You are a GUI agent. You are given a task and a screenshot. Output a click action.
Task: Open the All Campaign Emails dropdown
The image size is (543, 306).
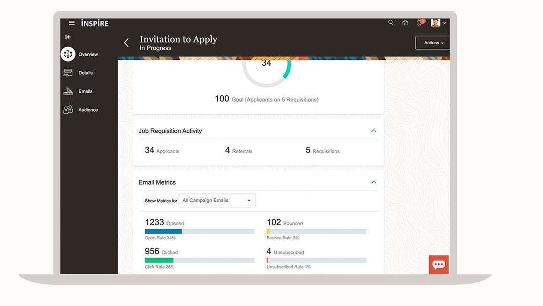click(x=217, y=200)
